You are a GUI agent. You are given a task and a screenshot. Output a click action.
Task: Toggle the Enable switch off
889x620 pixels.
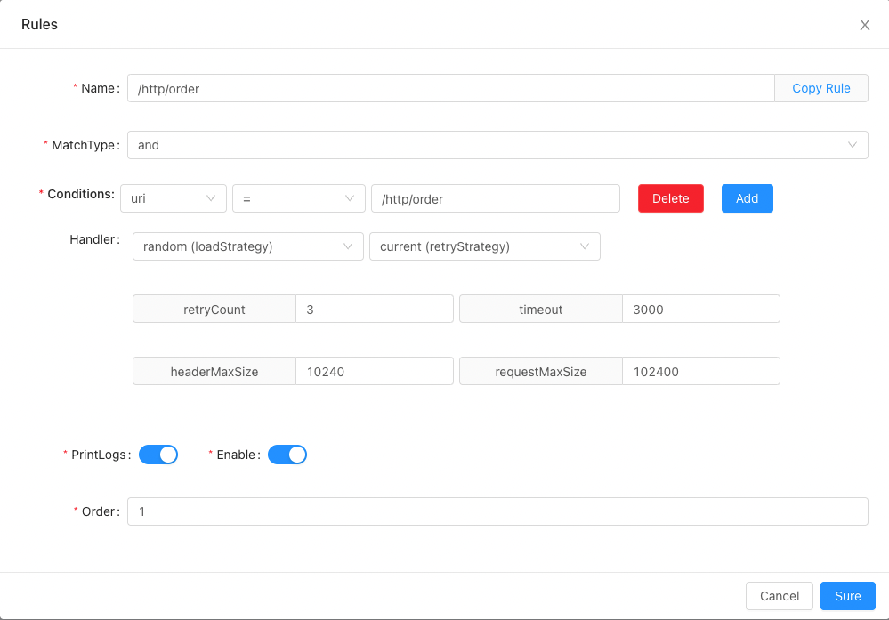[287, 455]
